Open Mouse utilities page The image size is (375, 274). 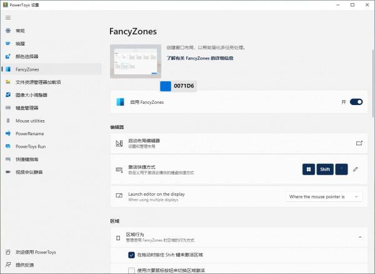[51, 121]
